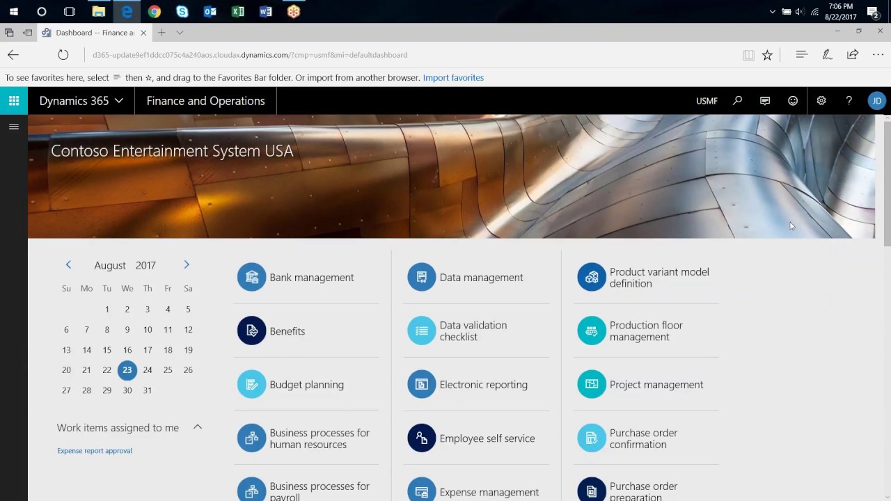Refresh the page in Edge
Screen dimensions: 891x501
63,55
